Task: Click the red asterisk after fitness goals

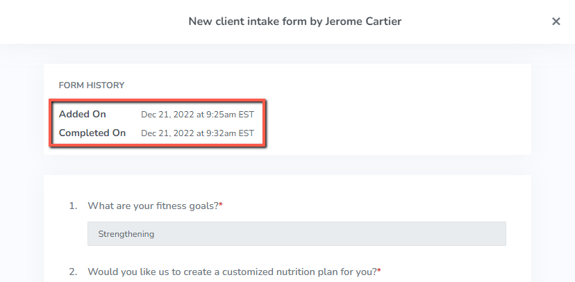Action: 221,205
